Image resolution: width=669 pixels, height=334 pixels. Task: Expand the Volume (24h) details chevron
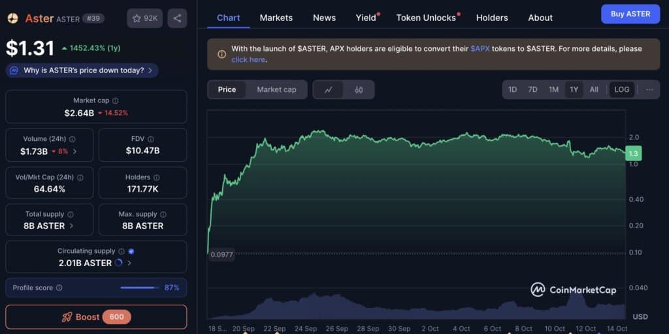coord(75,151)
